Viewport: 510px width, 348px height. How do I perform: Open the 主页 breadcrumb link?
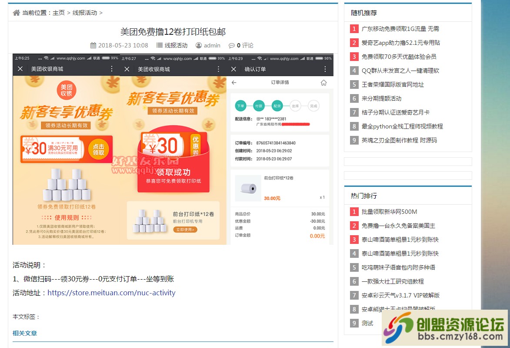click(x=59, y=13)
